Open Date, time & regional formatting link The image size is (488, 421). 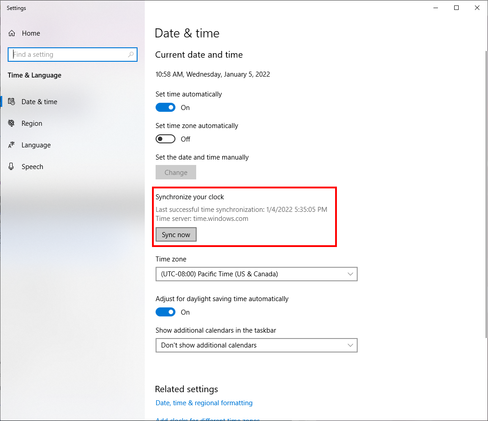click(x=204, y=403)
